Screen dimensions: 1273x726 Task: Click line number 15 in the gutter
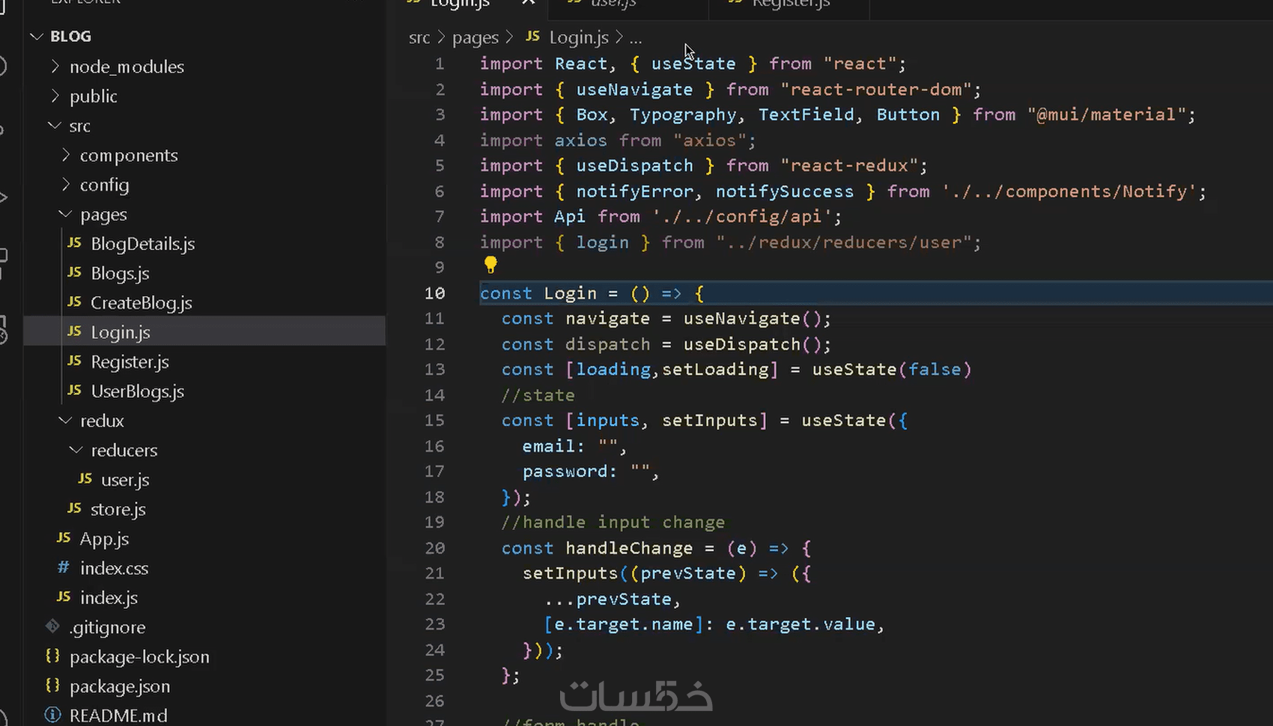(x=434, y=420)
